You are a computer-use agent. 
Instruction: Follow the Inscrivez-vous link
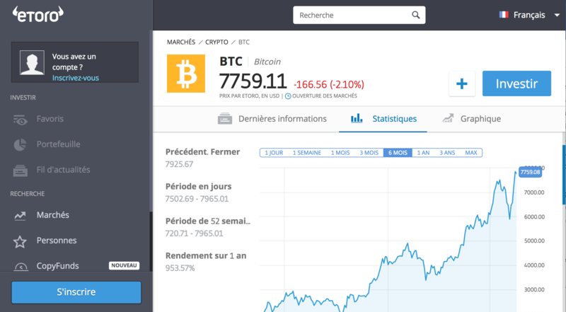(76, 78)
